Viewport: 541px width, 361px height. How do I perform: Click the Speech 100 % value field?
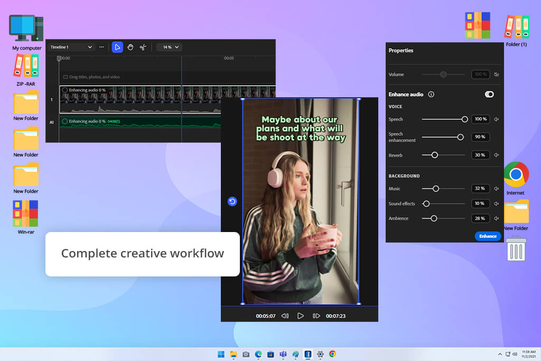480,119
